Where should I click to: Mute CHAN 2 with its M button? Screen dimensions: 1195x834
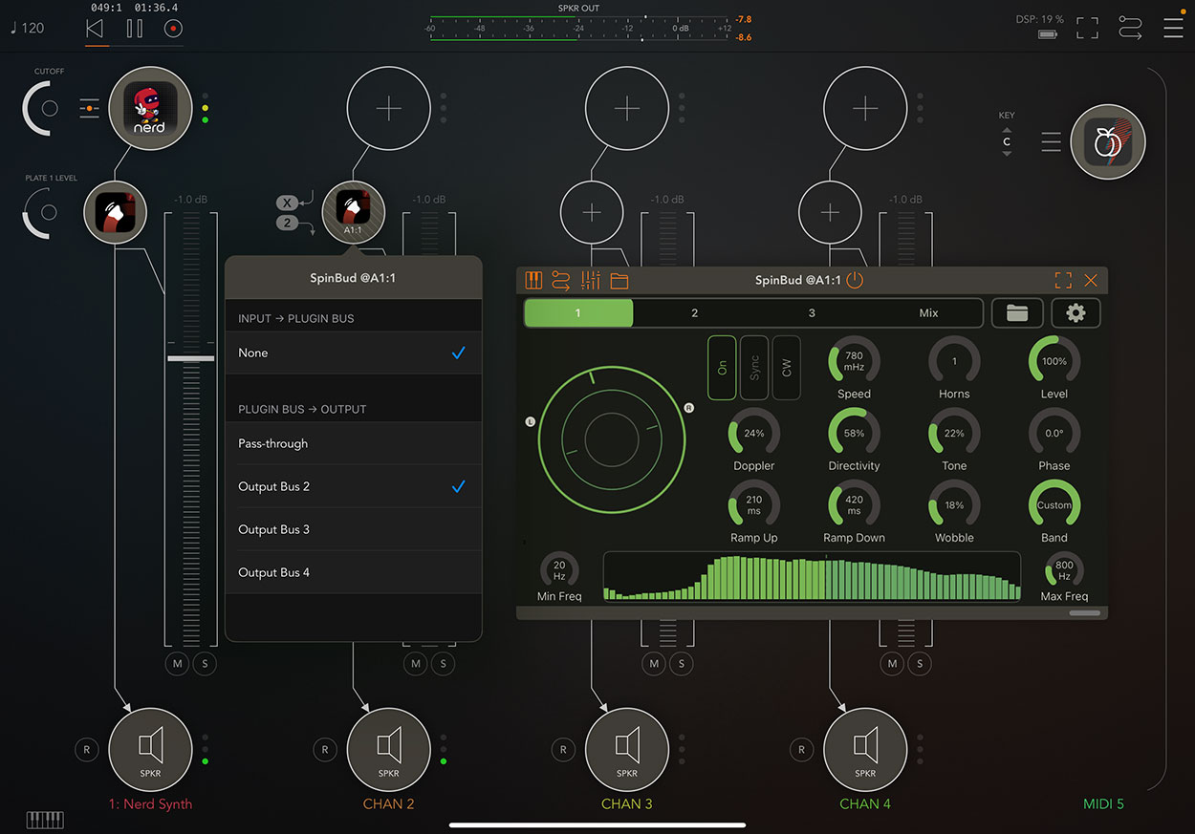415,663
